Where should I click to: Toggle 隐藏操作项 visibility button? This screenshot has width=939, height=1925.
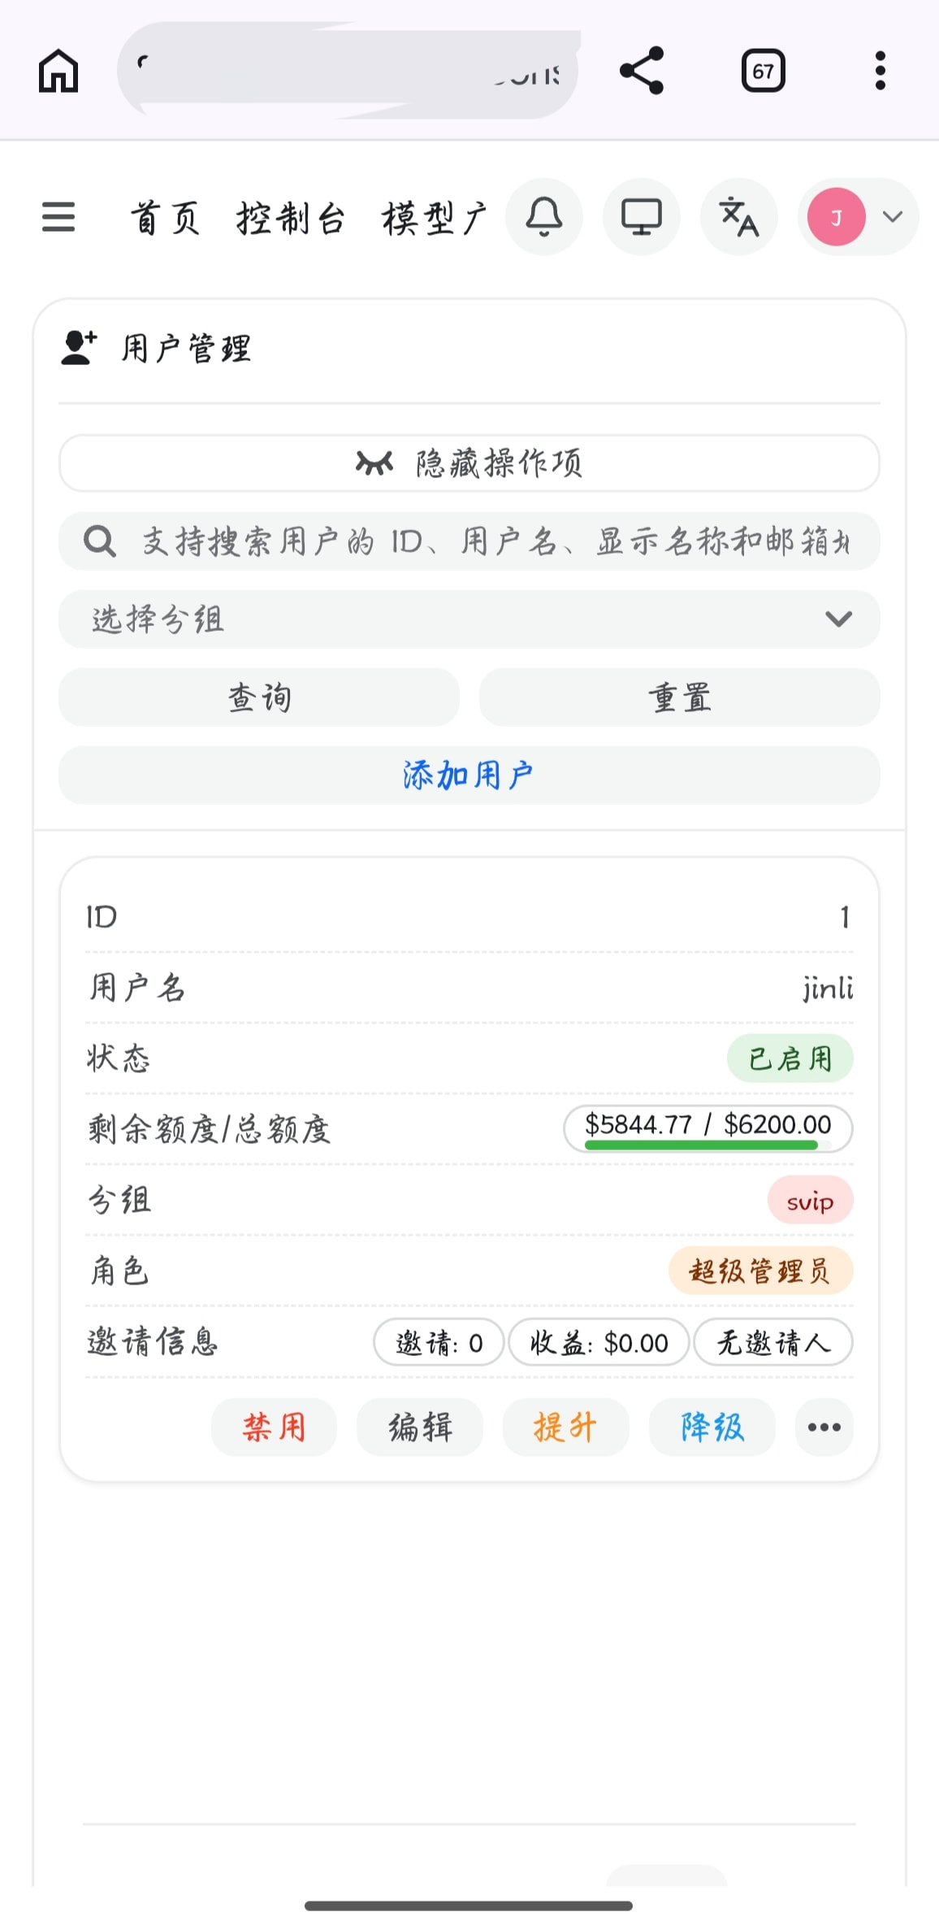point(469,463)
